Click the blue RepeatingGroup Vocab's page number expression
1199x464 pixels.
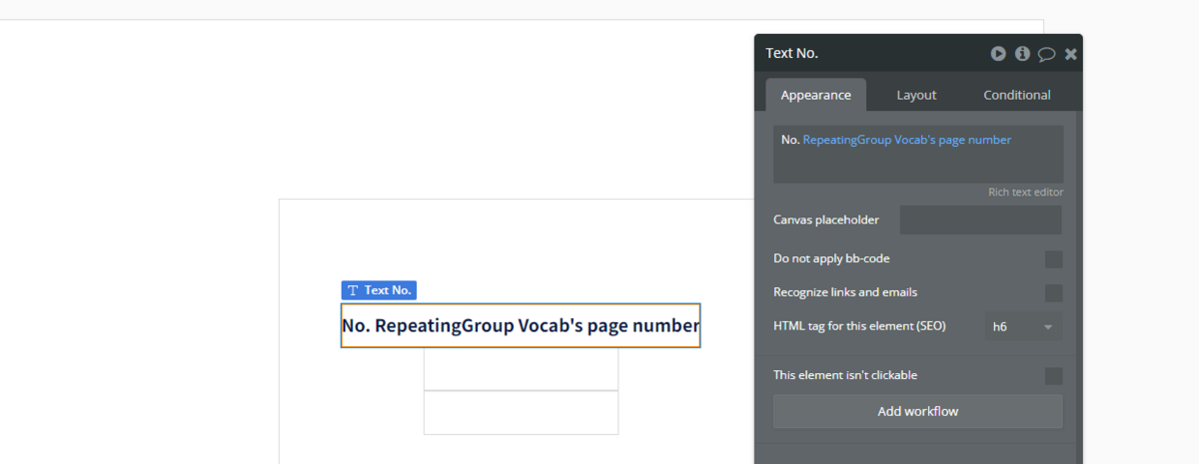[x=907, y=140]
